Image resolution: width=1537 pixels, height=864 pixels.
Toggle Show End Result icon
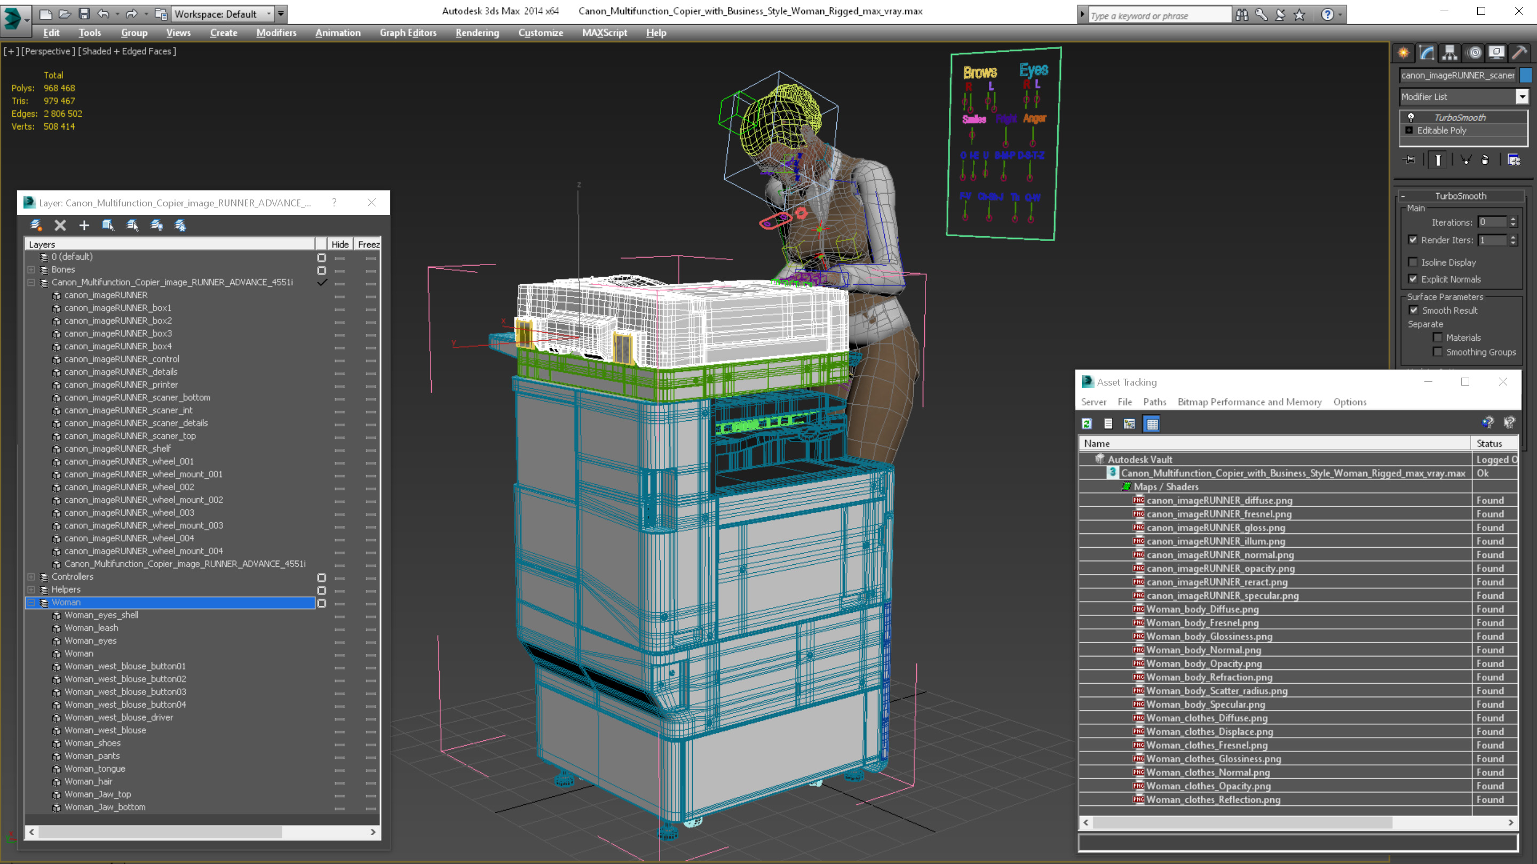click(1438, 160)
